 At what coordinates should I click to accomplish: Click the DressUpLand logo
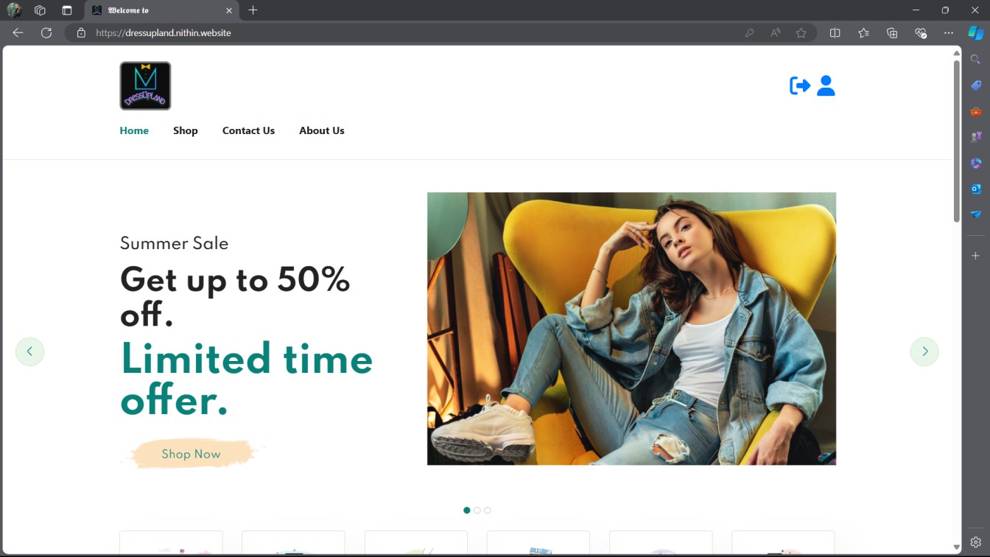(145, 85)
